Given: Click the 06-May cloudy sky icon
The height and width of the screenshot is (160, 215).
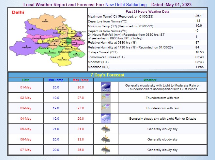Looking at the screenshot, I should tap(105, 139).
